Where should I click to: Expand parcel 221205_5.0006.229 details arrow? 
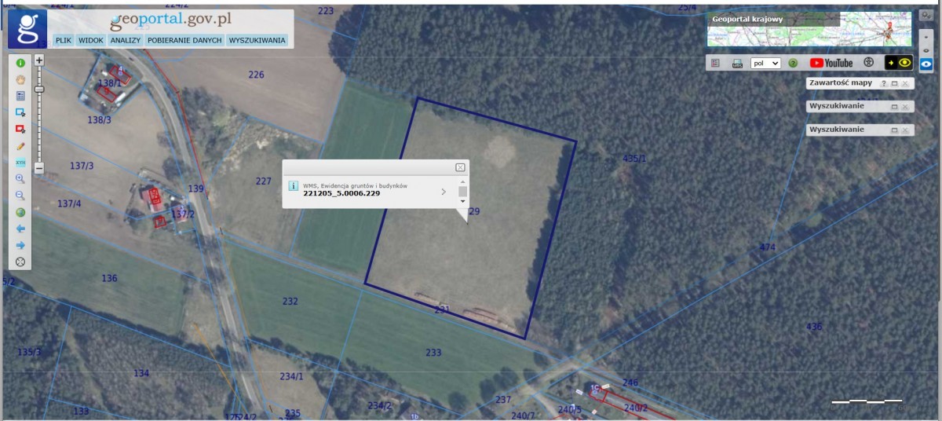(x=444, y=191)
